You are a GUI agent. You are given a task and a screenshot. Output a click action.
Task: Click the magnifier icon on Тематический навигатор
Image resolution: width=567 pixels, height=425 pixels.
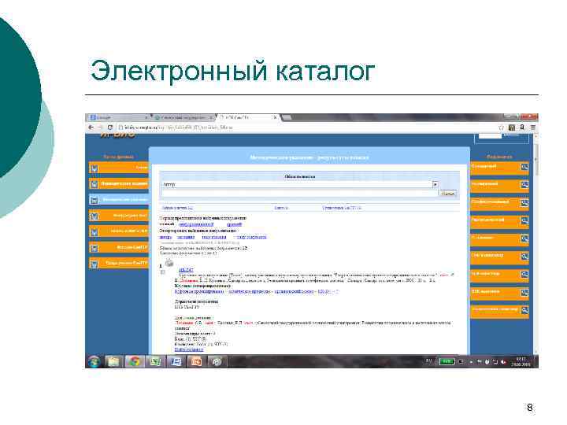point(524,310)
